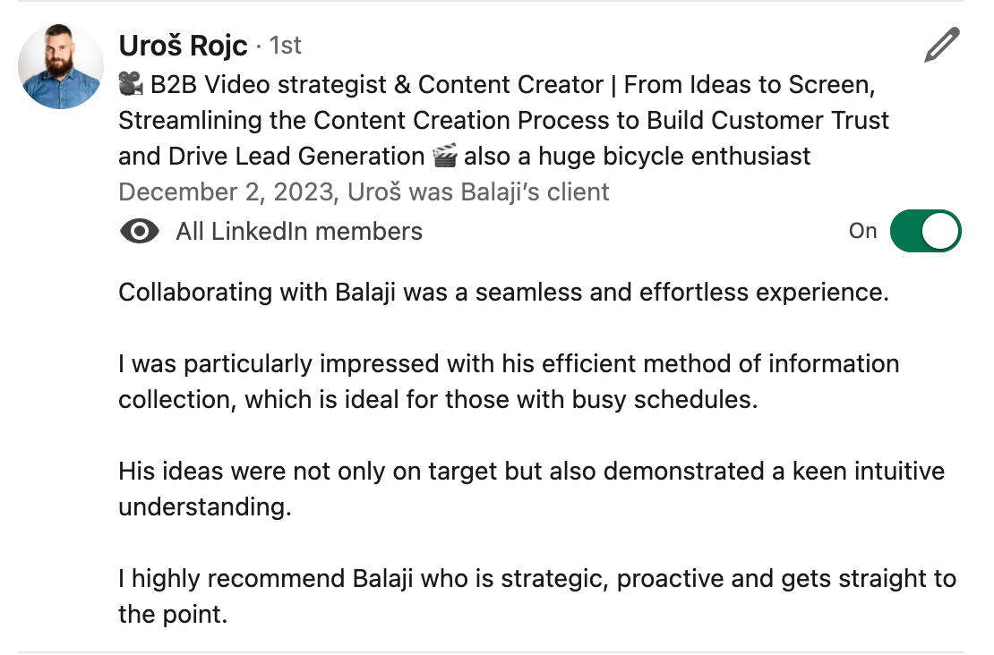This screenshot has width=994, height=655.
Task: Turn off the green visibility toggle switch
Action: coord(925,232)
